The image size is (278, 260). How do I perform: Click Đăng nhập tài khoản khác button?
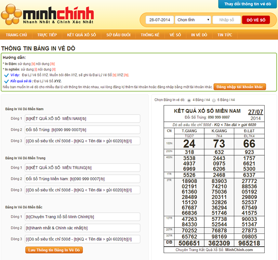point(240,87)
